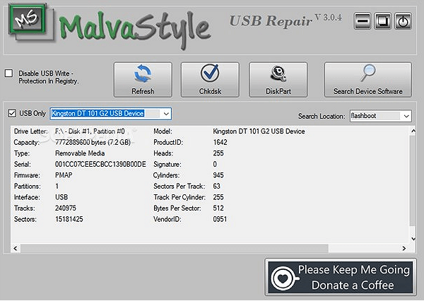
Task: Click the Sectors value 15181425
Action: point(69,219)
